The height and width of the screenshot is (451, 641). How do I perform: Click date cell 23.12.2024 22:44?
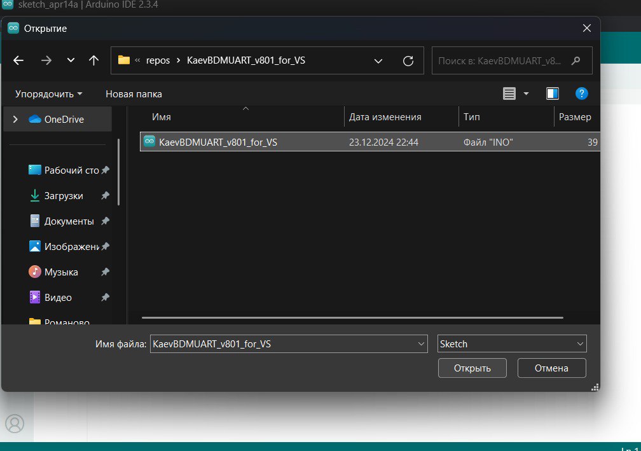(x=383, y=142)
